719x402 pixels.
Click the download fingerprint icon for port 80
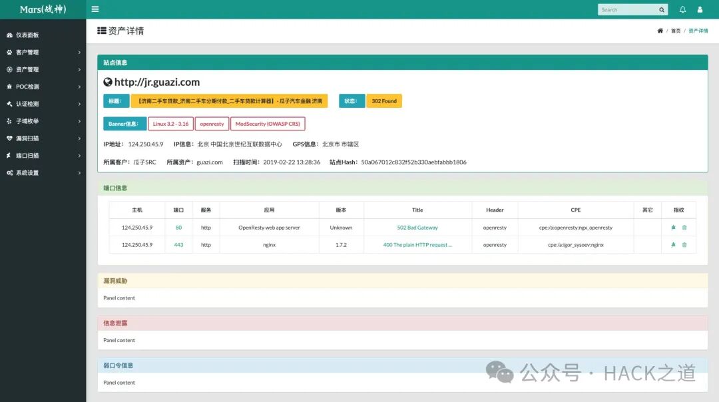674,227
